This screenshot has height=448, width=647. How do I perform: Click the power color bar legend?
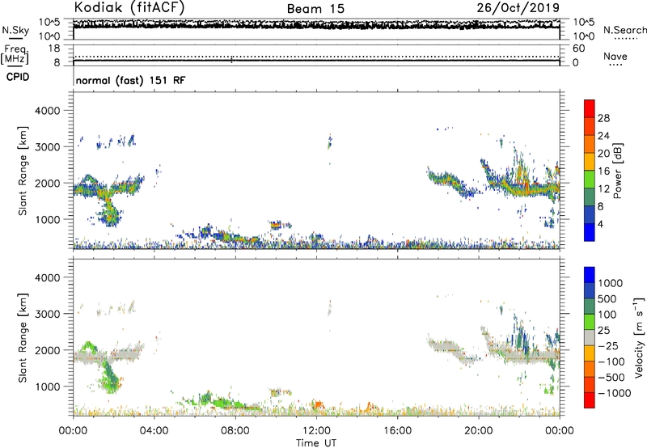(590, 171)
